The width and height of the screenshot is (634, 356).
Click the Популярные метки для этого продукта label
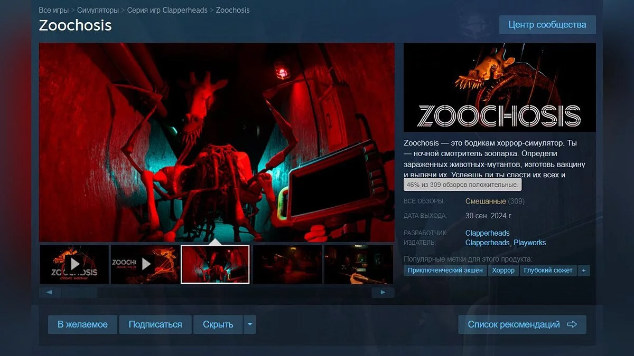(468, 259)
